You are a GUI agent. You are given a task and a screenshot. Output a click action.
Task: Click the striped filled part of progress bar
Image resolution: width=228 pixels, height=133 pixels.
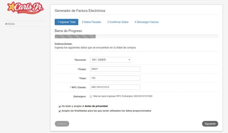(x=75, y=36)
